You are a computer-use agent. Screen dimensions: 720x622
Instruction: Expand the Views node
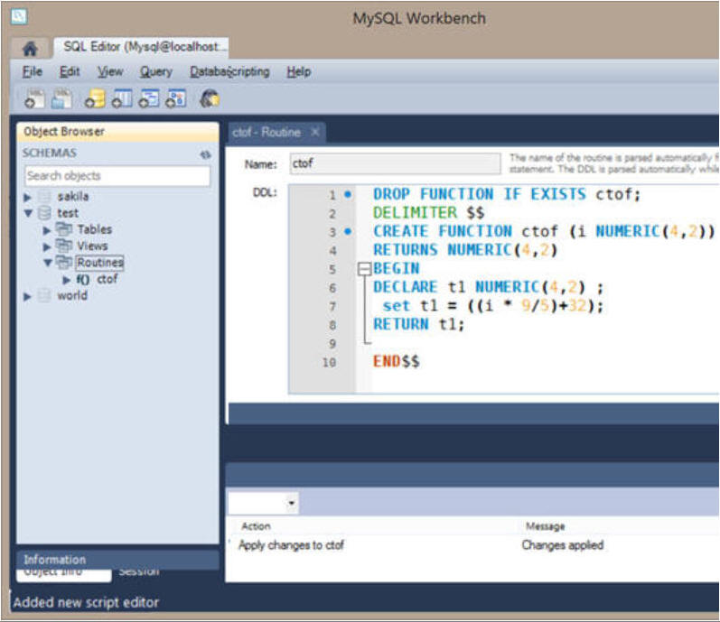[46, 246]
